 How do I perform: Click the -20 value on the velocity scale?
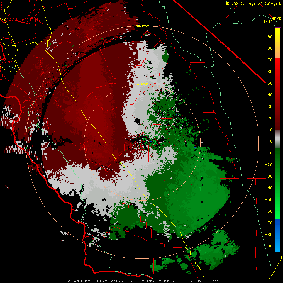(x=269, y=165)
